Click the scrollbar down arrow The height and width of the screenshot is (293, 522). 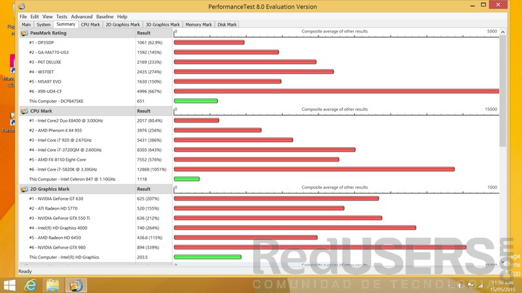(502, 262)
